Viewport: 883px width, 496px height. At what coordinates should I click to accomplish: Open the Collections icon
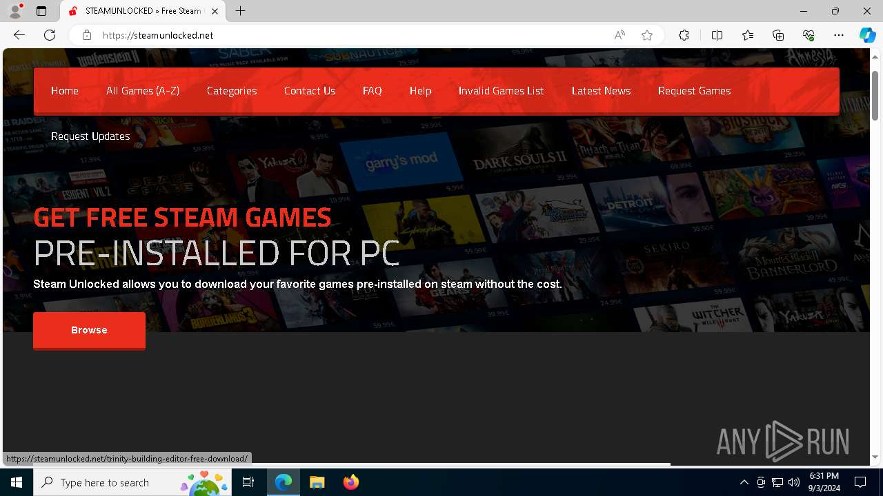point(778,35)
